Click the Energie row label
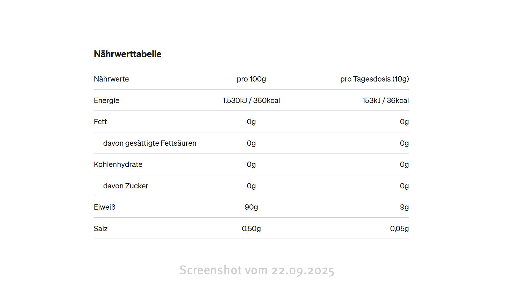The width and height of the screenshot is (518, 288). (x=106, y=100)
